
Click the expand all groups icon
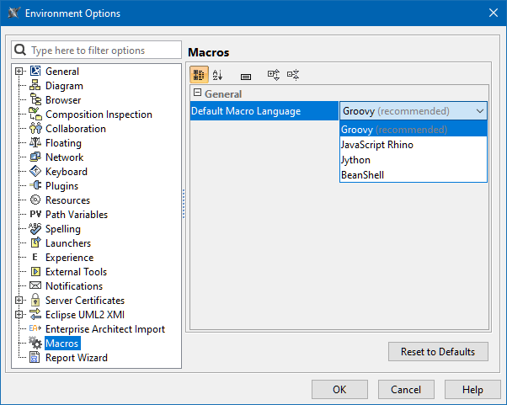(274, 75)
